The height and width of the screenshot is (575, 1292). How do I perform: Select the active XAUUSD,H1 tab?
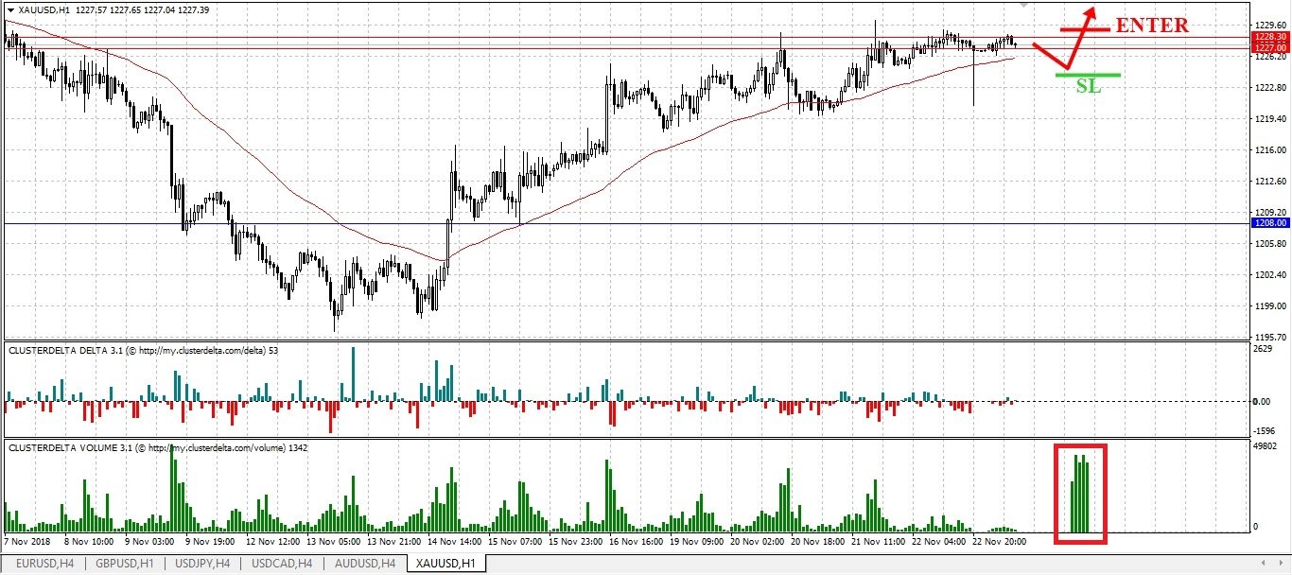pos(445,564)
